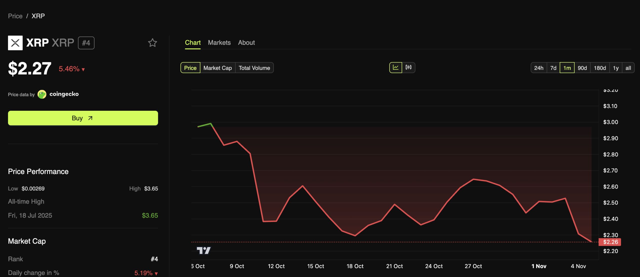The height and width of the screenshot is (277, 640).
Task: Switch to candlestick chart view icon
Action: click(408, 67)
